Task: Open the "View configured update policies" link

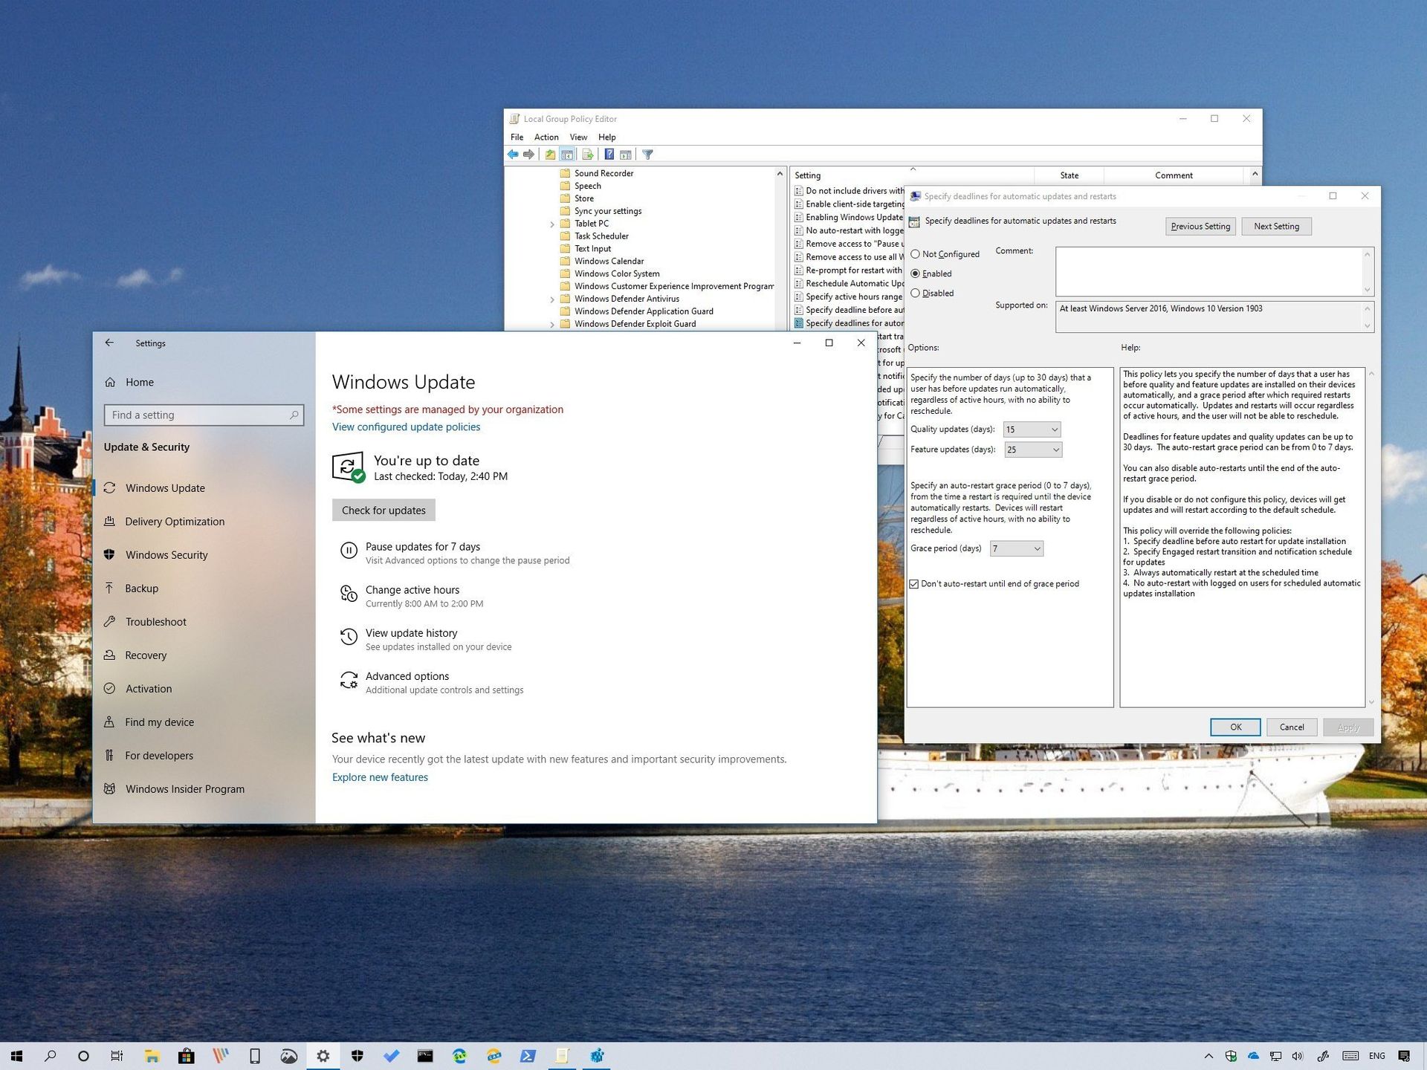Action: click(x=406, y=427)
